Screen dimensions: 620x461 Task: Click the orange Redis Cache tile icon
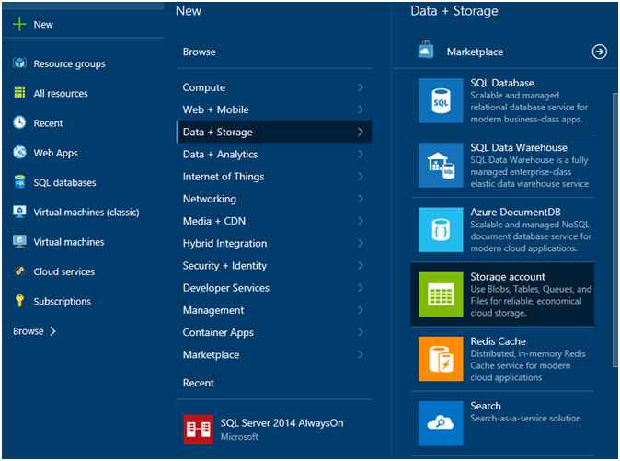pos(441,359)
